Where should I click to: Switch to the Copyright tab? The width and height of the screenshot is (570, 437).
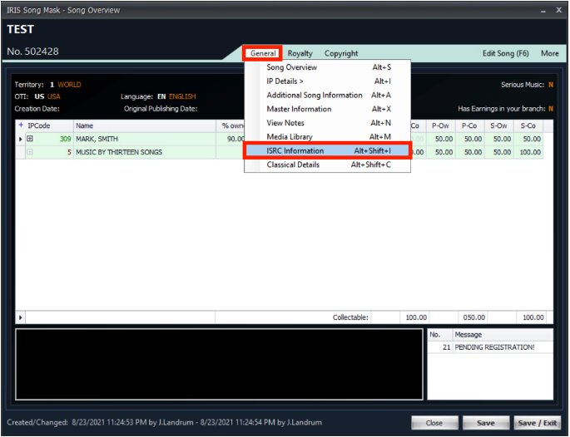pos(341,53)
